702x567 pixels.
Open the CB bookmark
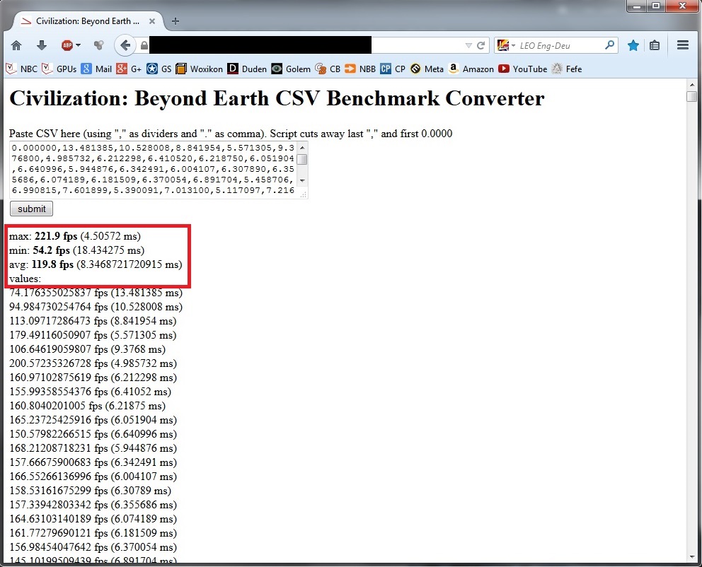pos(328,69)
